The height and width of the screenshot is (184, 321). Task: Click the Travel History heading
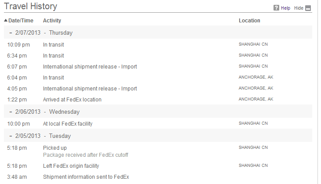coord(30,6)
